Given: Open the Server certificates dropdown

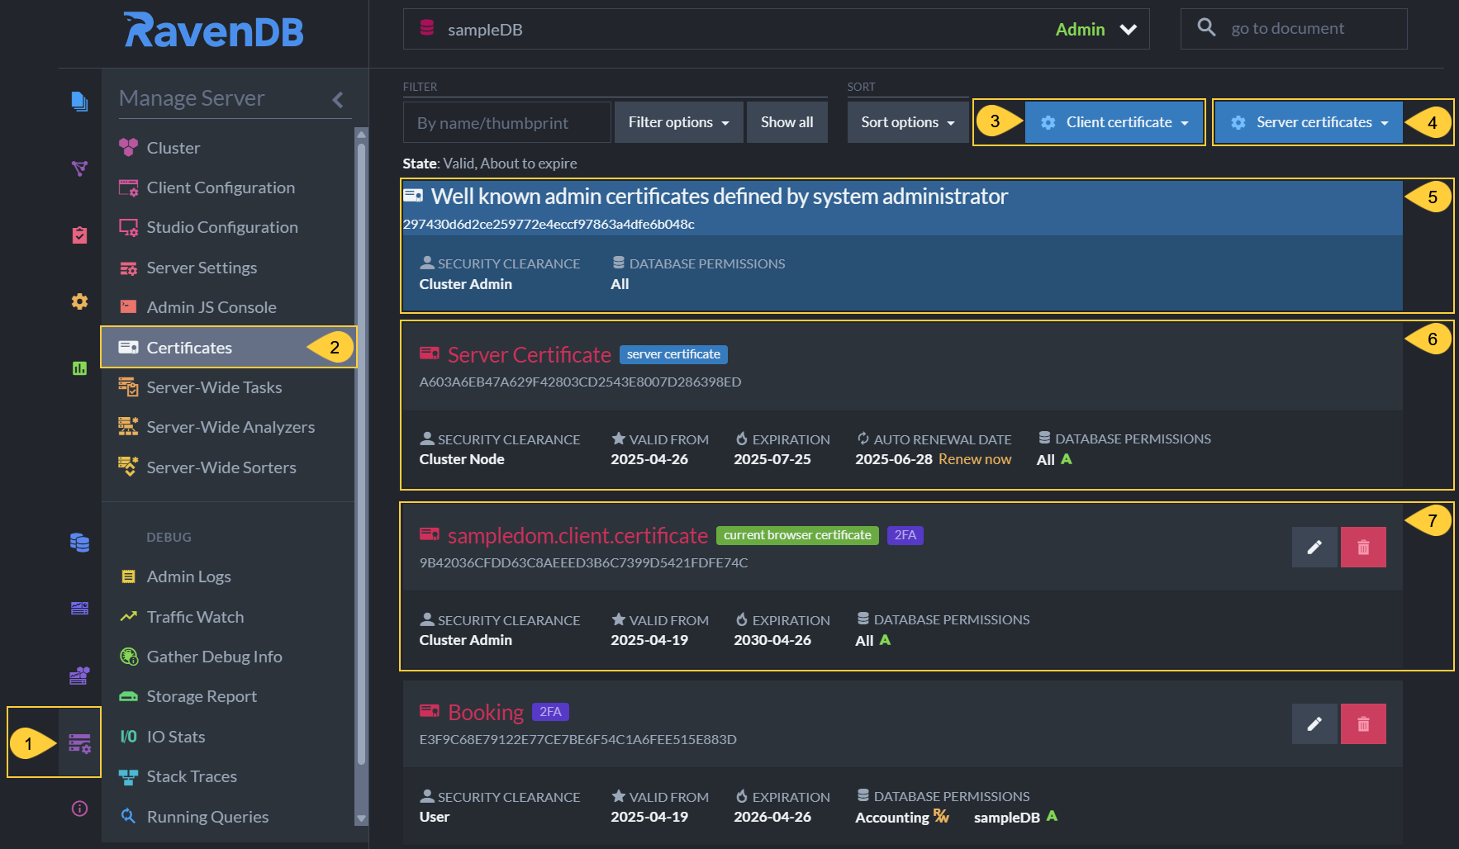Looking at the screenshot, I should pyautogui.click(x=1309, y=122).
